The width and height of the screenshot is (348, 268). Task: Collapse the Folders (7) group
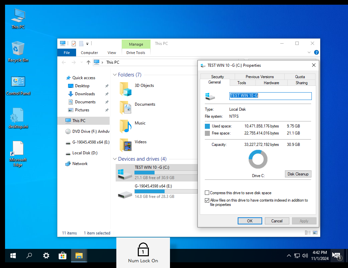[115, 74]
